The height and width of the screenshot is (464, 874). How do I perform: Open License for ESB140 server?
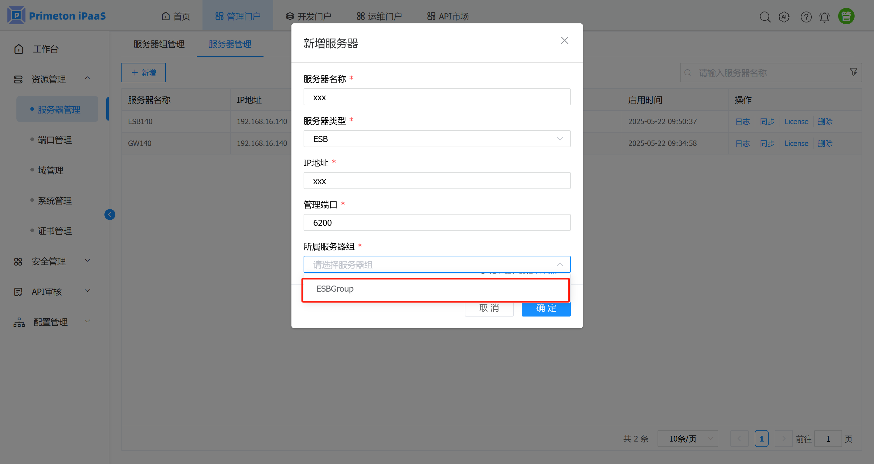[796, 121]
